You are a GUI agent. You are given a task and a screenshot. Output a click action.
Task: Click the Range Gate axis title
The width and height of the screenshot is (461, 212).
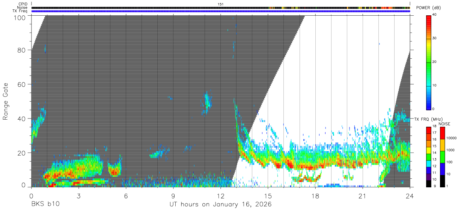tap(6, 101)
